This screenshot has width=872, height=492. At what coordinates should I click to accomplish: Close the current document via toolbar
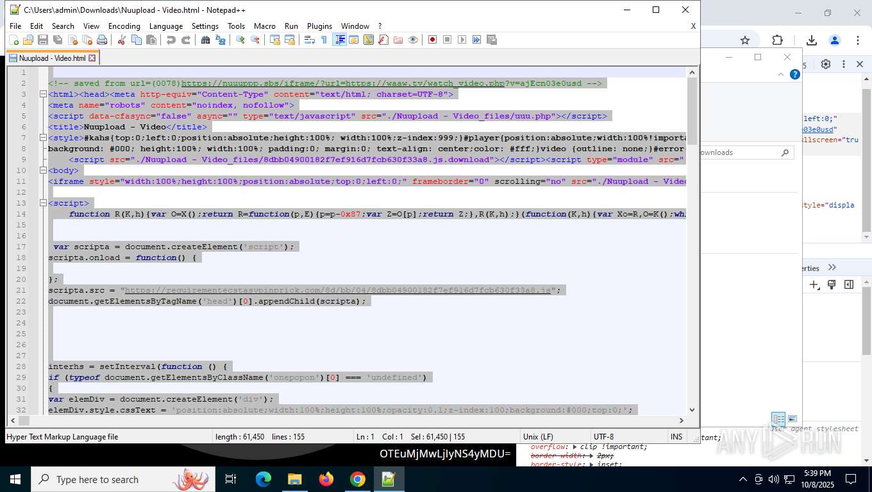[72, 40]
